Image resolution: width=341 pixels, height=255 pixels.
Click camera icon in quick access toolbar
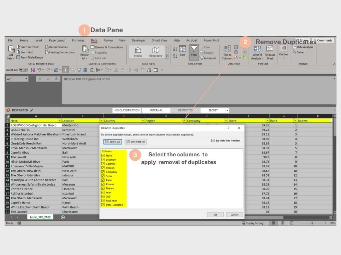pyautogui.click(x=92, y=70)
